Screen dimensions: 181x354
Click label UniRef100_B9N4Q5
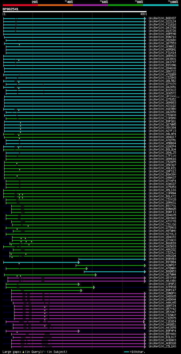pos(163,209)
